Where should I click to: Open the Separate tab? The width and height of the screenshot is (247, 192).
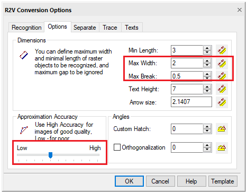click(x=85, y=28)
